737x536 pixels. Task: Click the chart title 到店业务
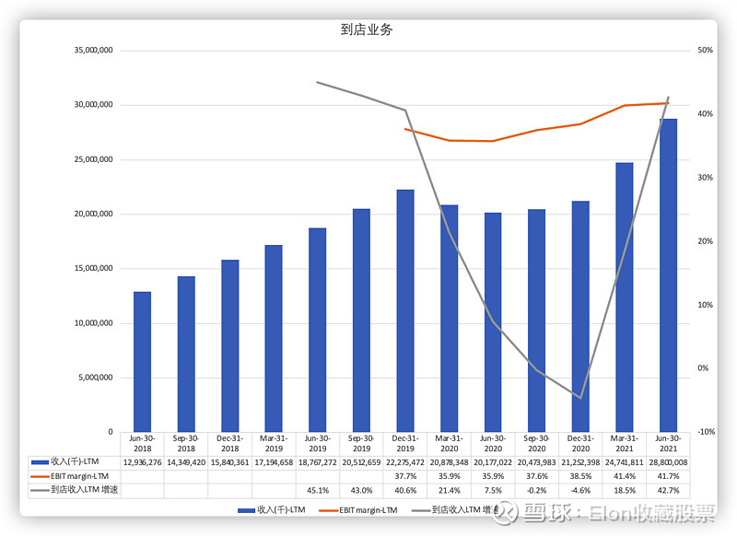(367, 29)
